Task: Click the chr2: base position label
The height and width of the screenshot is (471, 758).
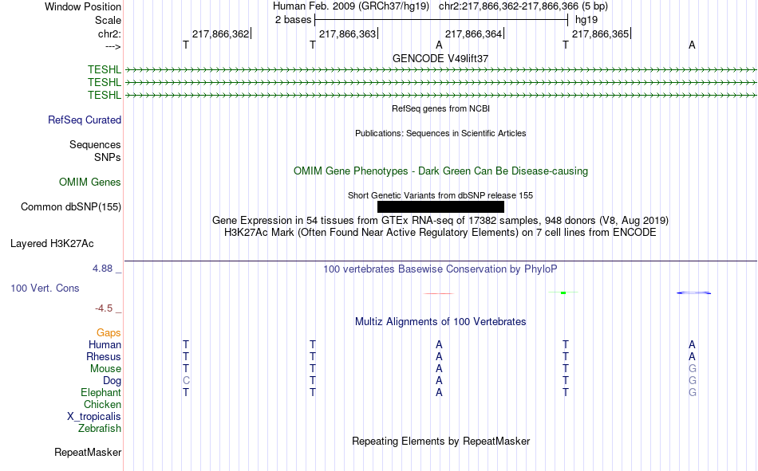Action: coord(109,33)
